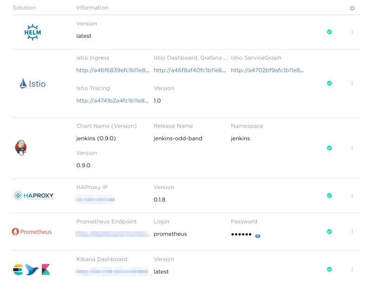Select Istio version value '1.0'

tap(157, 101)
